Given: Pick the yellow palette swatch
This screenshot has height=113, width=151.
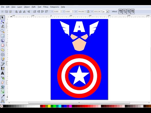Looking at the screenshot, I should coord(49,106).
